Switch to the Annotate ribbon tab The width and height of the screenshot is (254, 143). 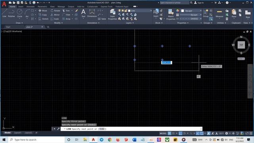31,7
